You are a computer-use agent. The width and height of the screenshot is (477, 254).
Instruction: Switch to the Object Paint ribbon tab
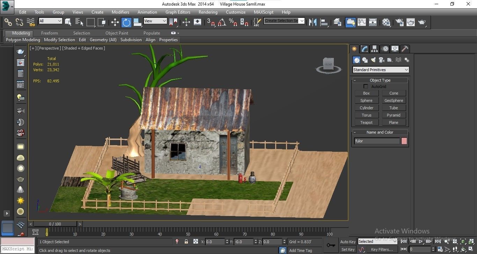(x=117, y=33)
